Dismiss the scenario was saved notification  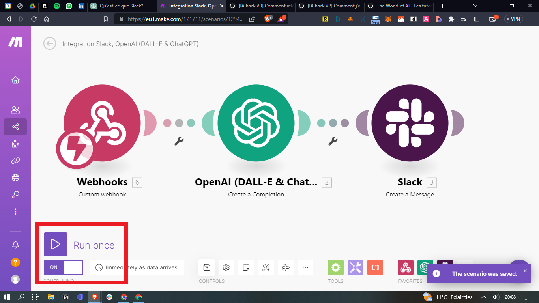point(525,271)
